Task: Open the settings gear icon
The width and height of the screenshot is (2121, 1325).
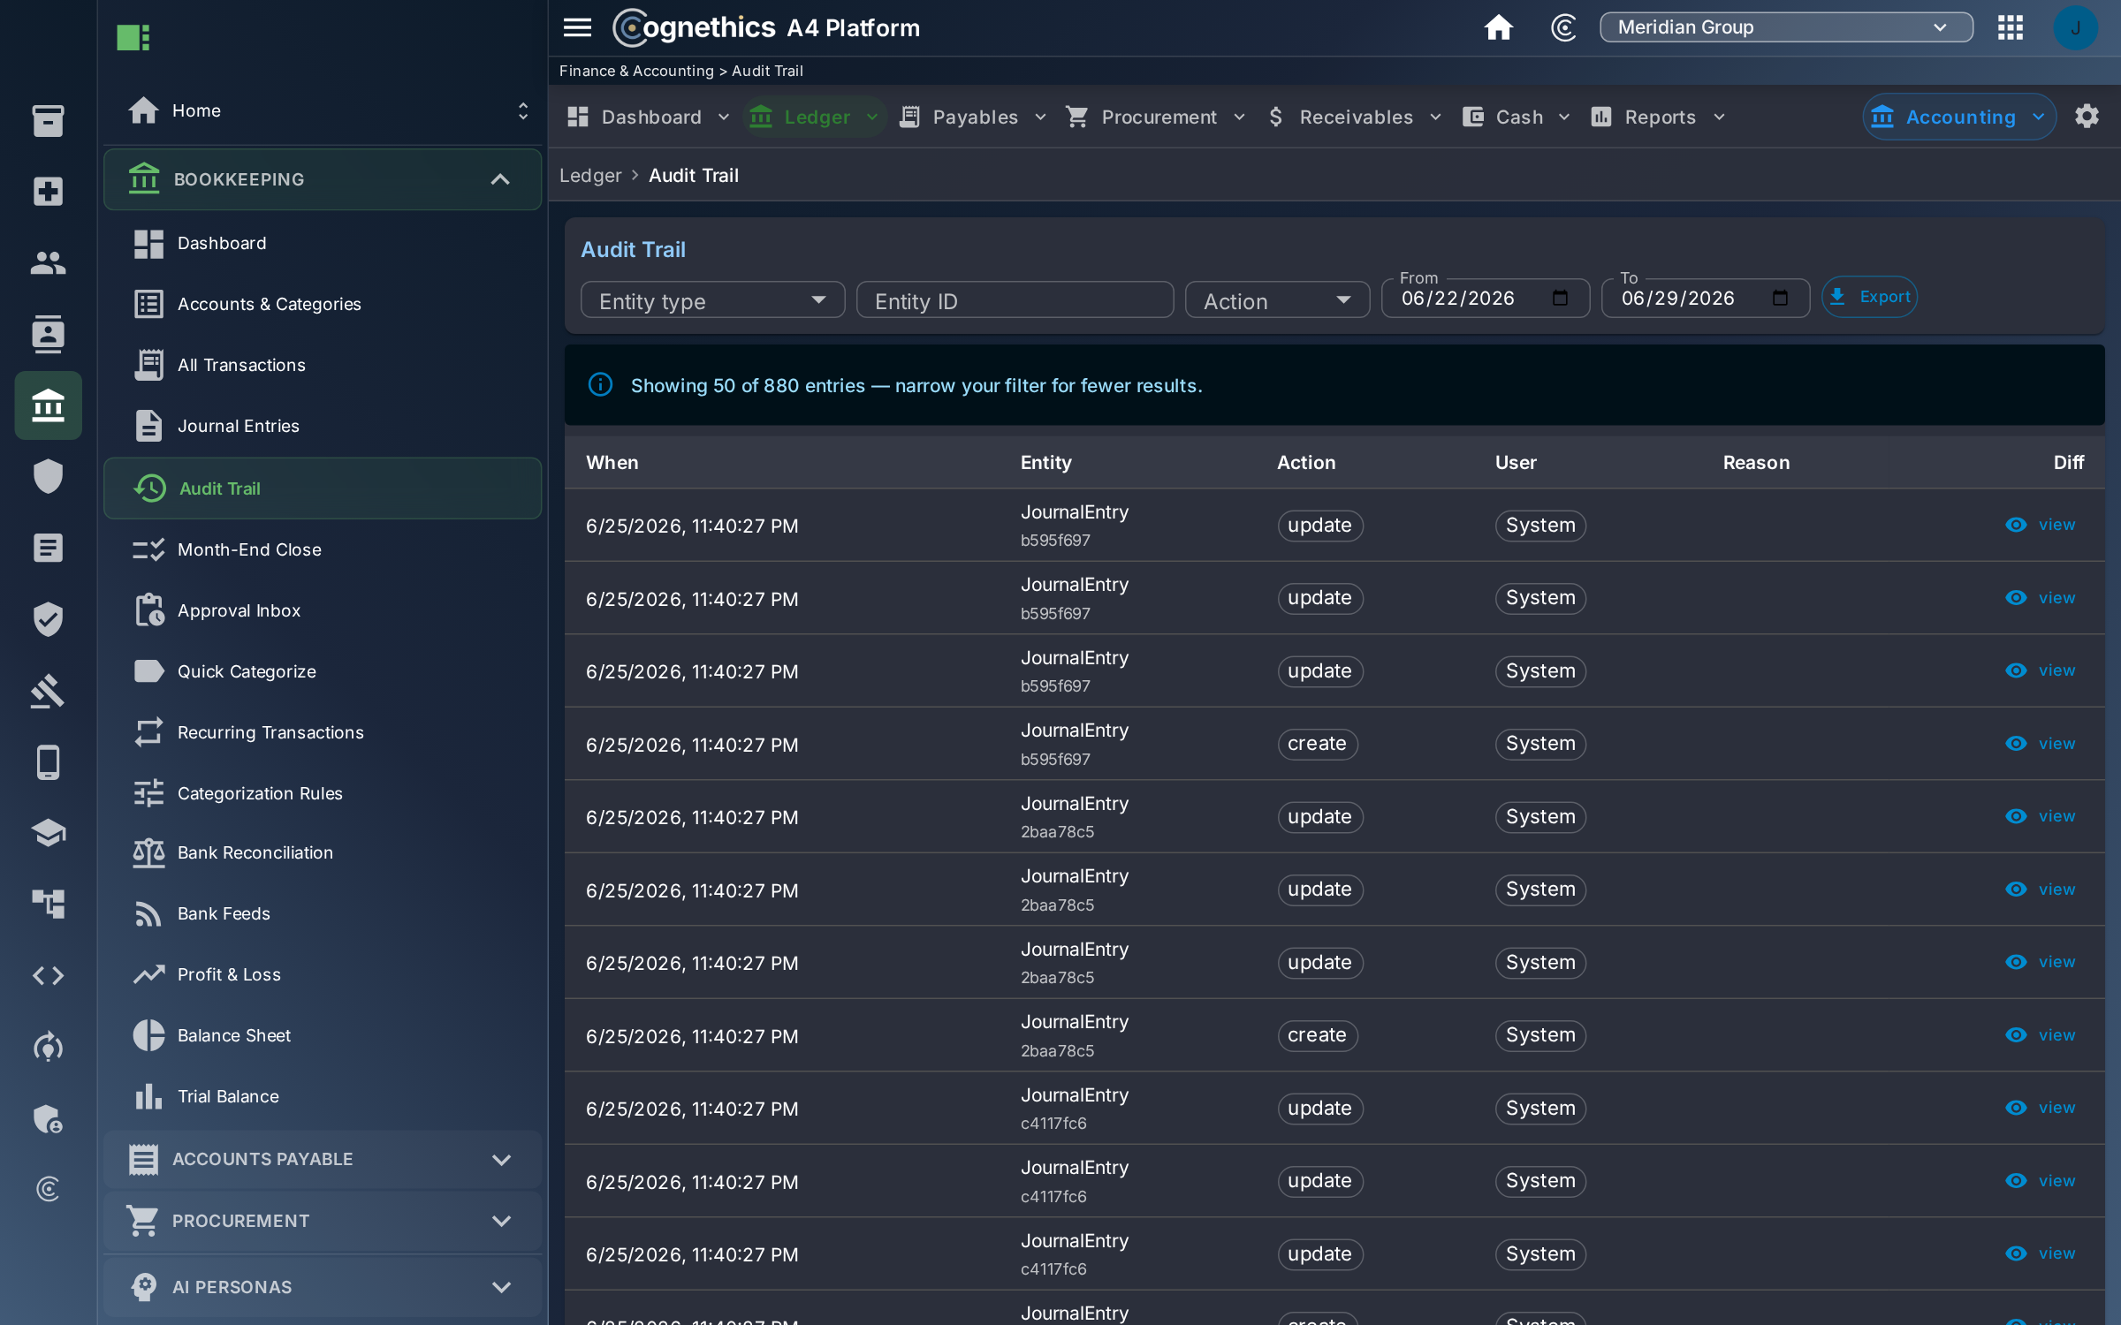Action: 2087,117
